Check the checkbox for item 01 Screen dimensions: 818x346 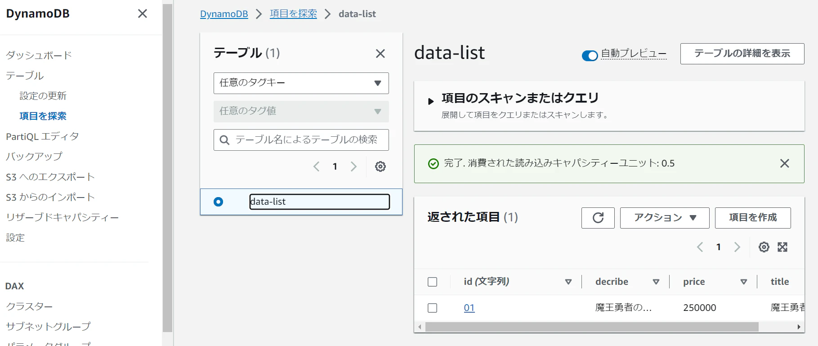pyautogui.click(x=433, y=308)
